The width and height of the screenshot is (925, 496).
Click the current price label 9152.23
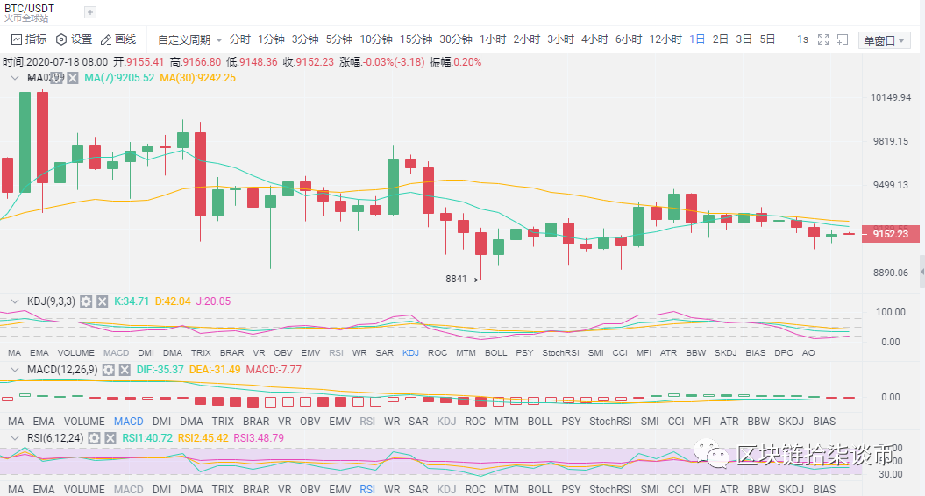(x=891, y=234)
